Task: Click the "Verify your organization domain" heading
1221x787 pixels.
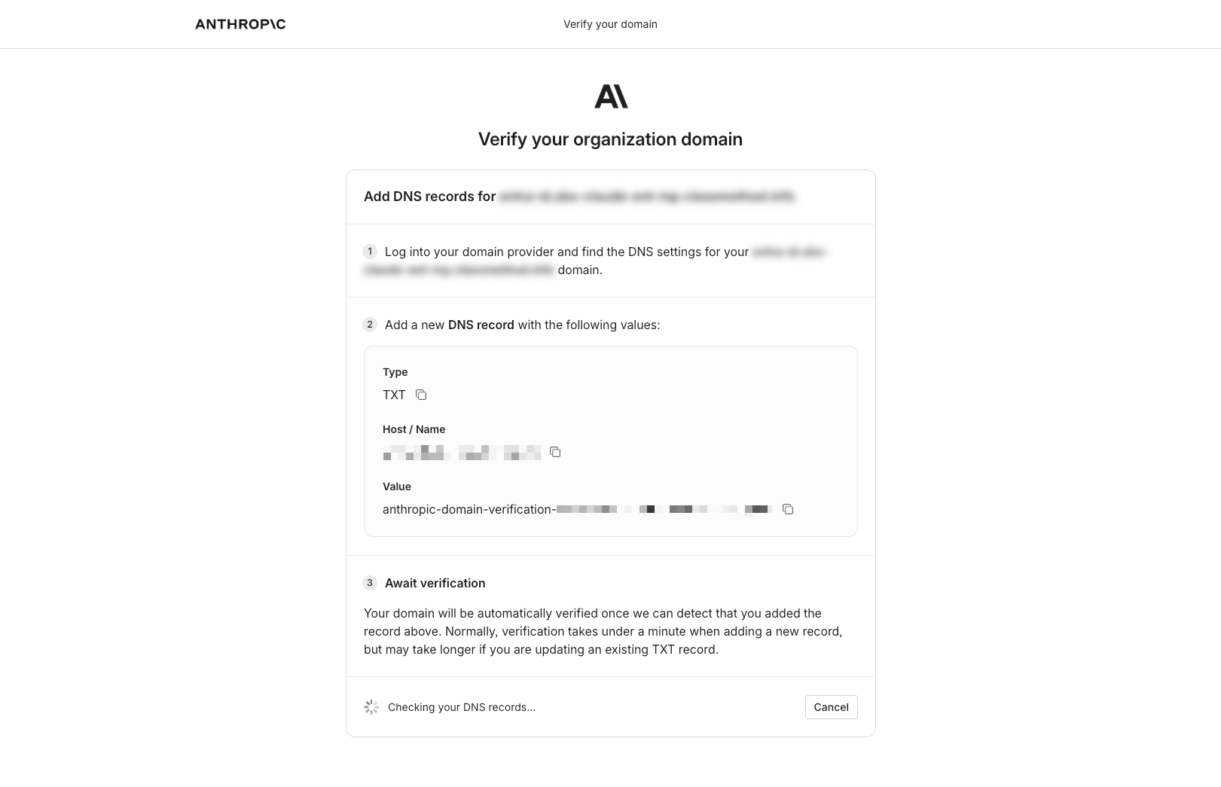Action: click(610, 139)
